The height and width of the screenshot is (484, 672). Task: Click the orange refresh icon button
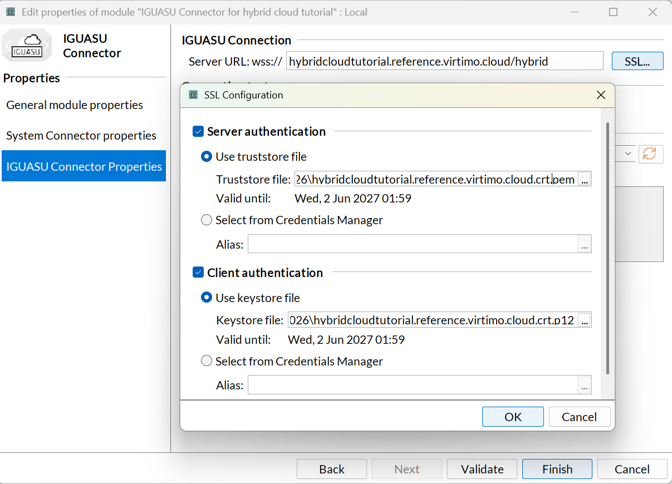tap(650, 154)
